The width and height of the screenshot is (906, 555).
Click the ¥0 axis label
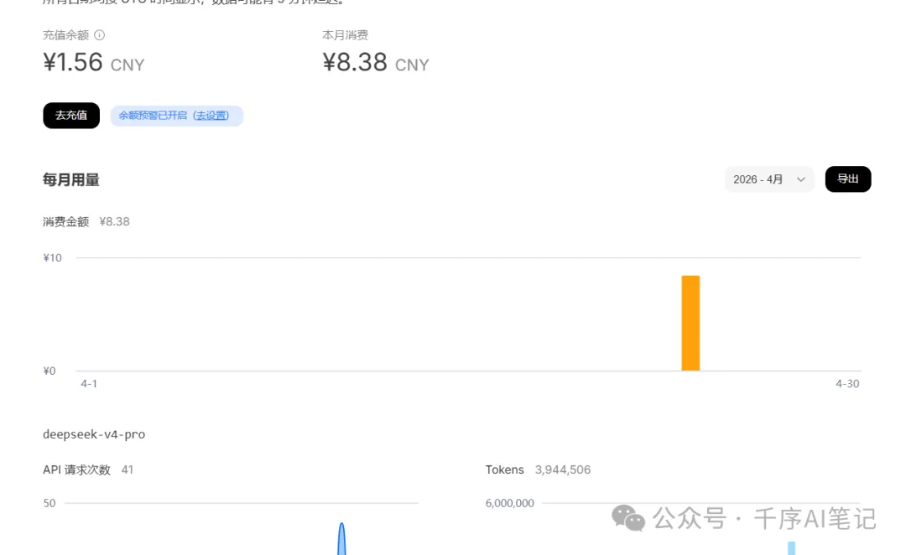[x=49, y=371]
